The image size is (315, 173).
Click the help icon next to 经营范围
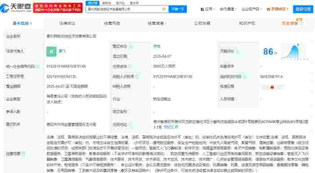[24, 154]
